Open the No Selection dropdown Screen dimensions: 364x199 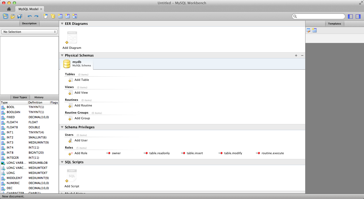click(29, 32)
